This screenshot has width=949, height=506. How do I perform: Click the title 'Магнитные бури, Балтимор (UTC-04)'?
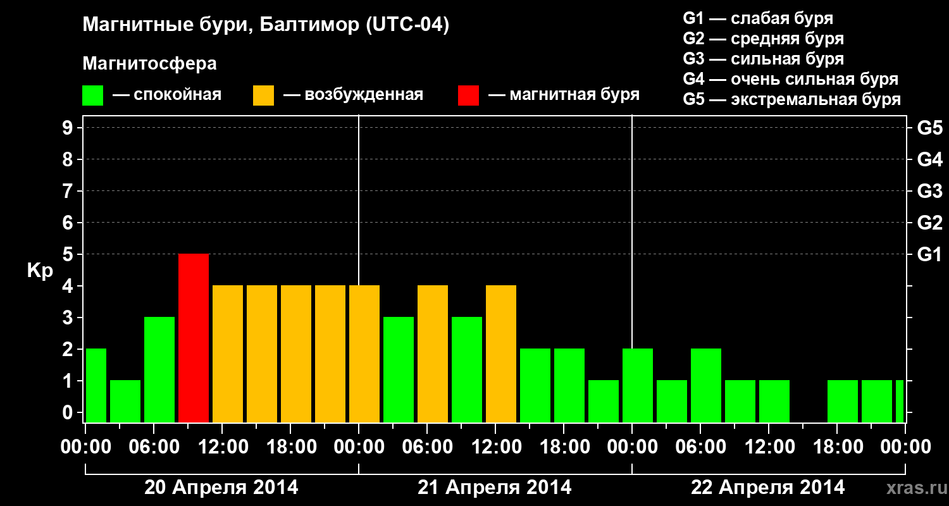pos(266,26)
